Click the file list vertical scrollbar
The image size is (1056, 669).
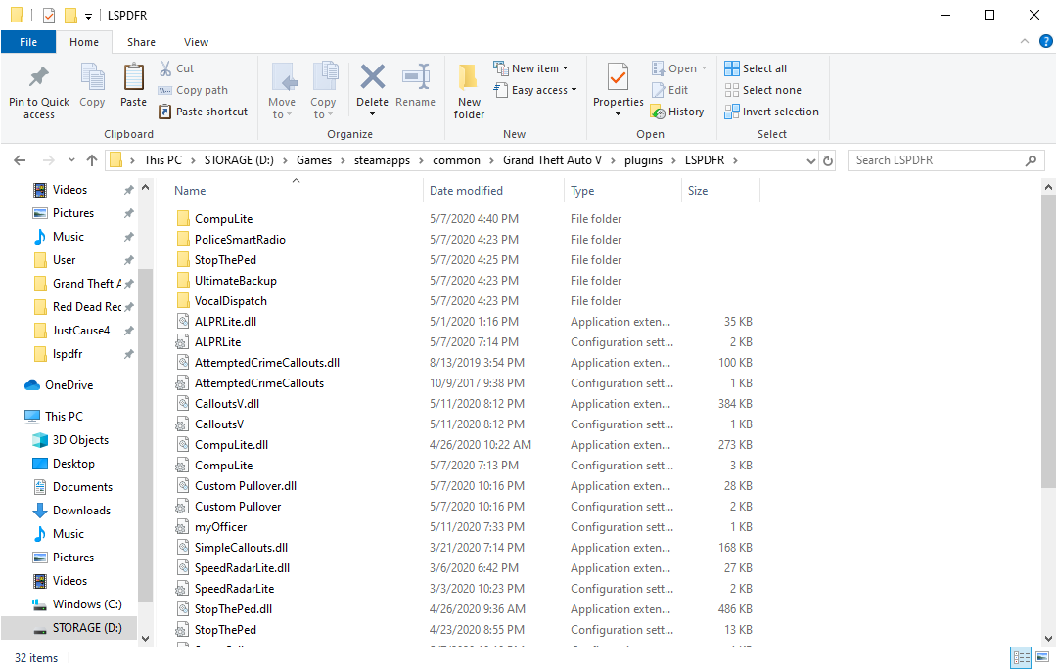point(1048,343)
